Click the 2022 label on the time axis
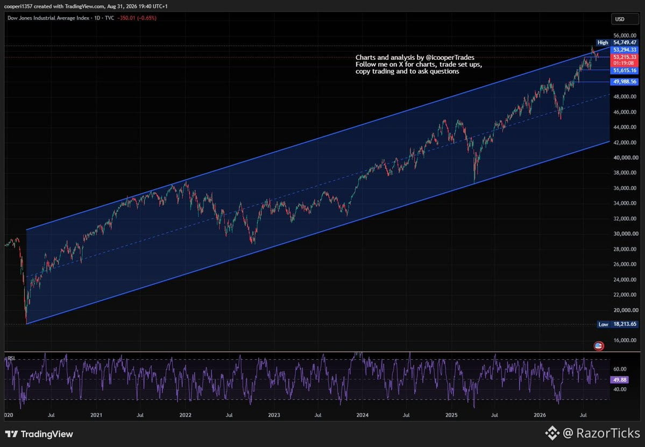The width and height of the screenshot is (645, 447). pos(186,415)
